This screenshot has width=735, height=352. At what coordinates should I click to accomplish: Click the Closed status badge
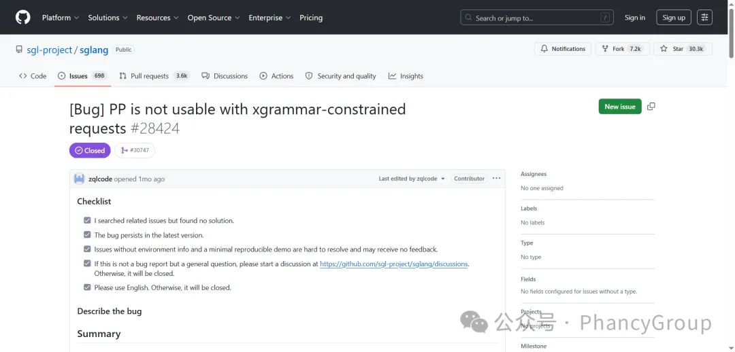[90, 151]
